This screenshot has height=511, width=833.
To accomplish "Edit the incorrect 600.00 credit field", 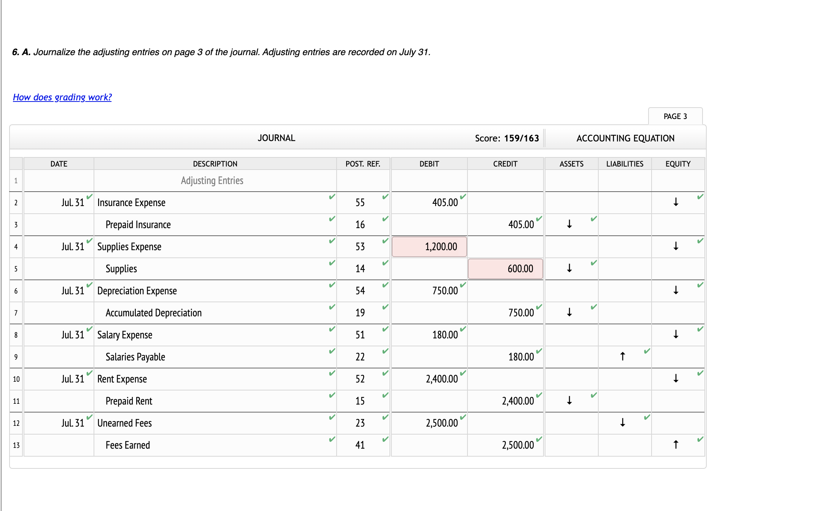I will (505, 269).
